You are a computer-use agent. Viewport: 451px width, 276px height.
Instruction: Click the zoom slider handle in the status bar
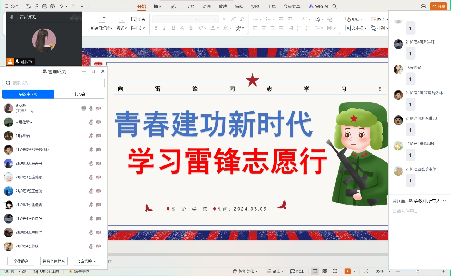pyautogui.click(x=419, y=271)
